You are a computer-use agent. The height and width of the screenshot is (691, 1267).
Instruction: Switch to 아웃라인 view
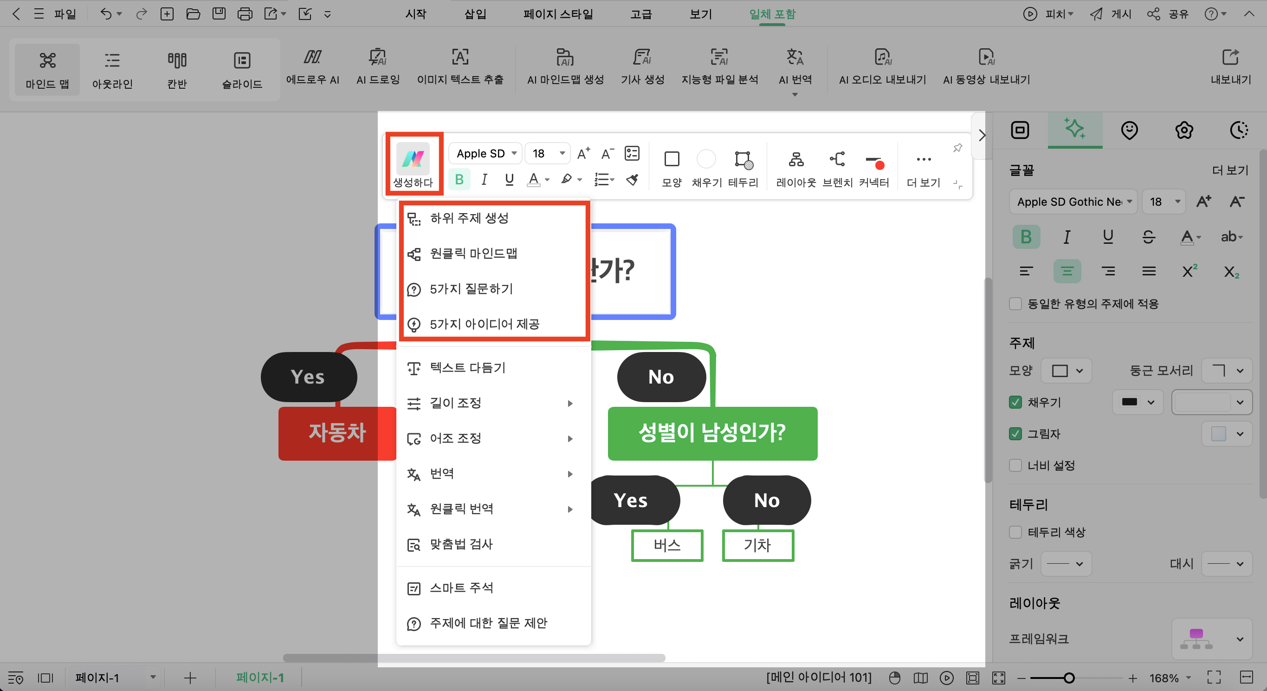point(112,69)
